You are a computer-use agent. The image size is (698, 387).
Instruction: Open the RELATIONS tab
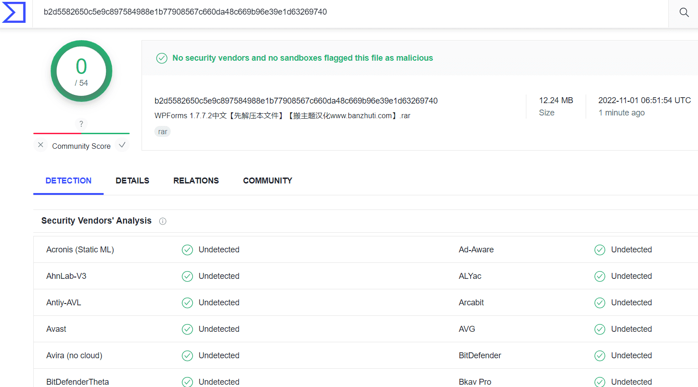196,181
